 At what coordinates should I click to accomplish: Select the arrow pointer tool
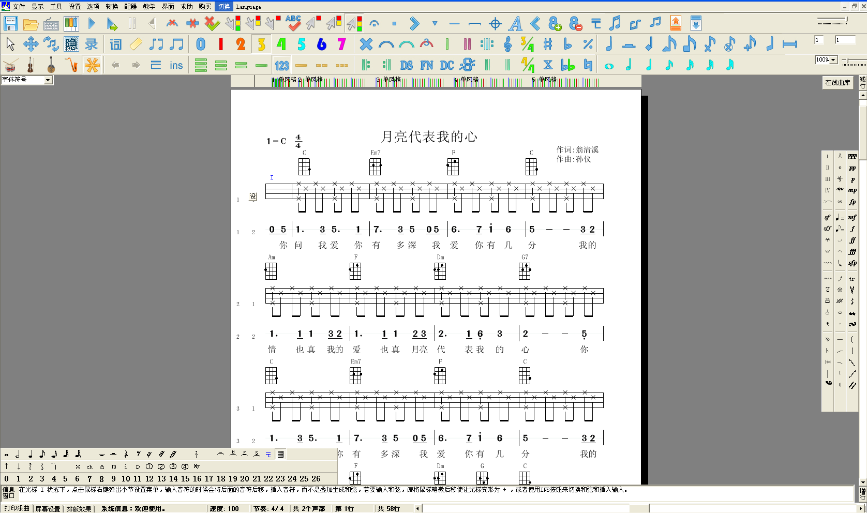pos(11,44)
